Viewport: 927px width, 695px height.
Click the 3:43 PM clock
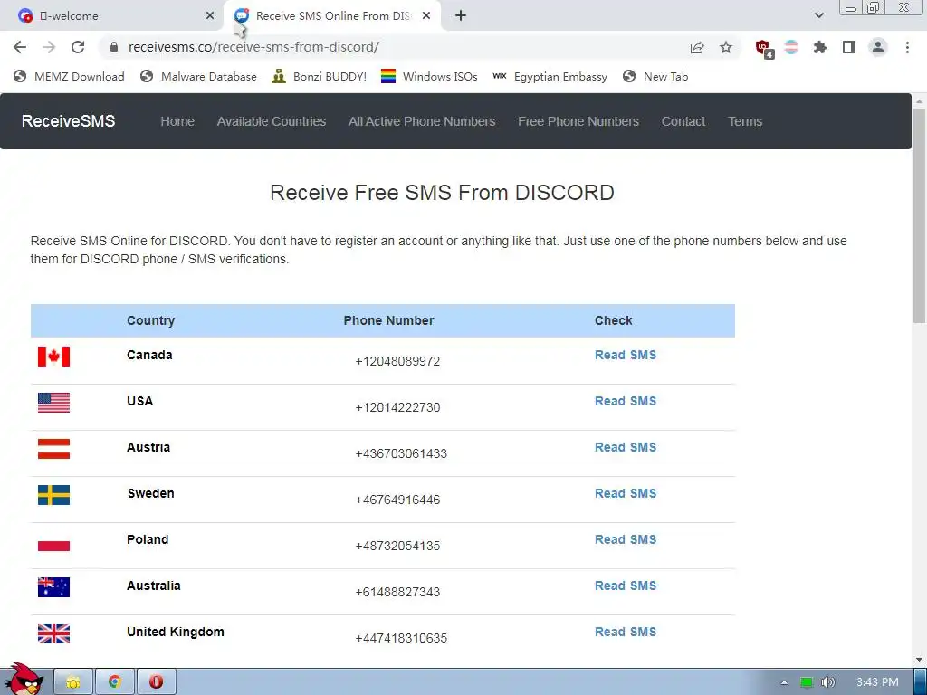877,682
